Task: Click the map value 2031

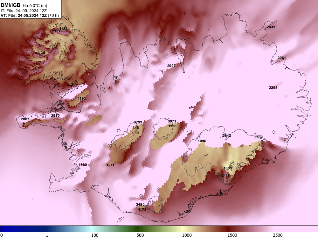Action: coord(271,27)
